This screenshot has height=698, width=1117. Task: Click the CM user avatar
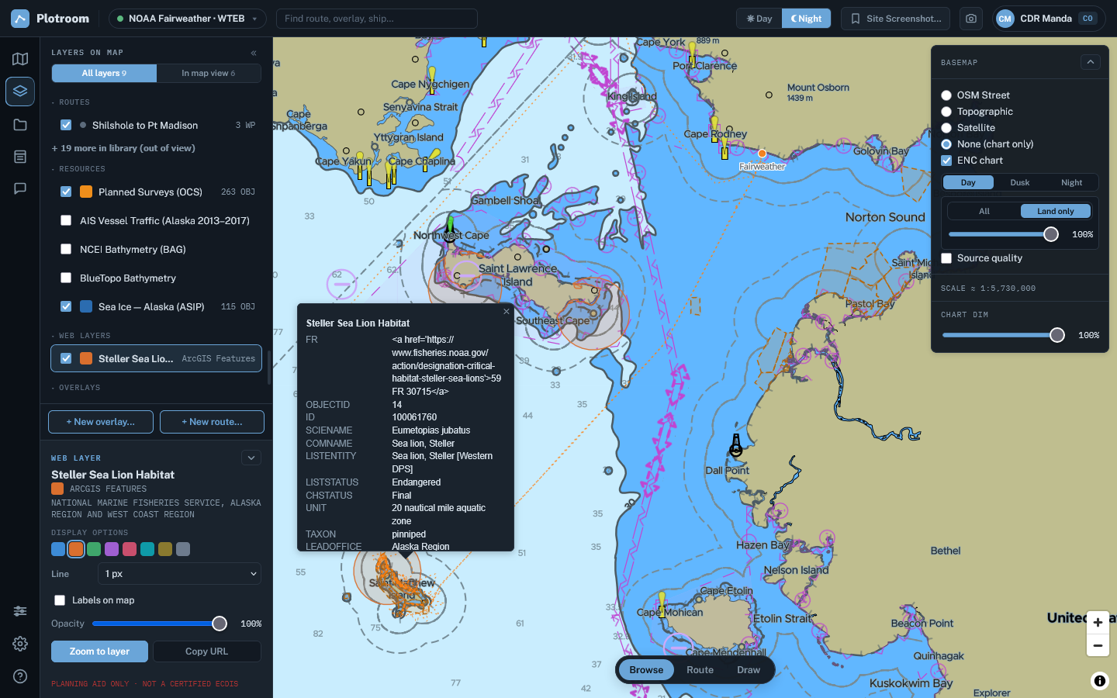pyautogui.click(x=1005, y=19)
